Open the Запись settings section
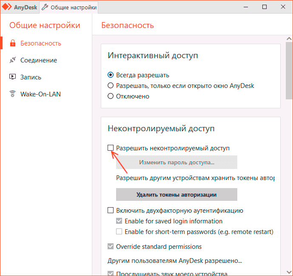Image resolution: width=293 pixels, height=276 pixels. [31, 77]
